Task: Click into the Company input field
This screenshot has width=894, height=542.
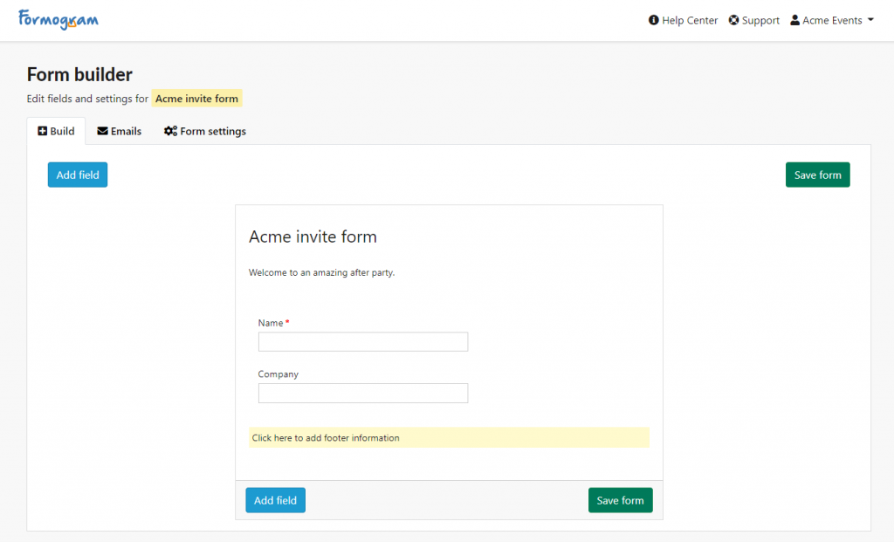Action: [363, 394]
